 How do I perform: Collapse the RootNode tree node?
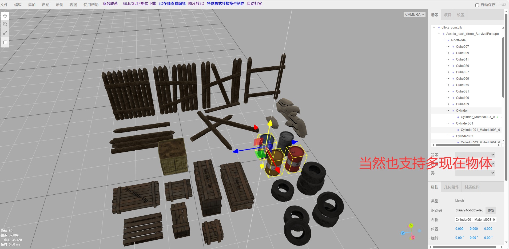(444, 40)
